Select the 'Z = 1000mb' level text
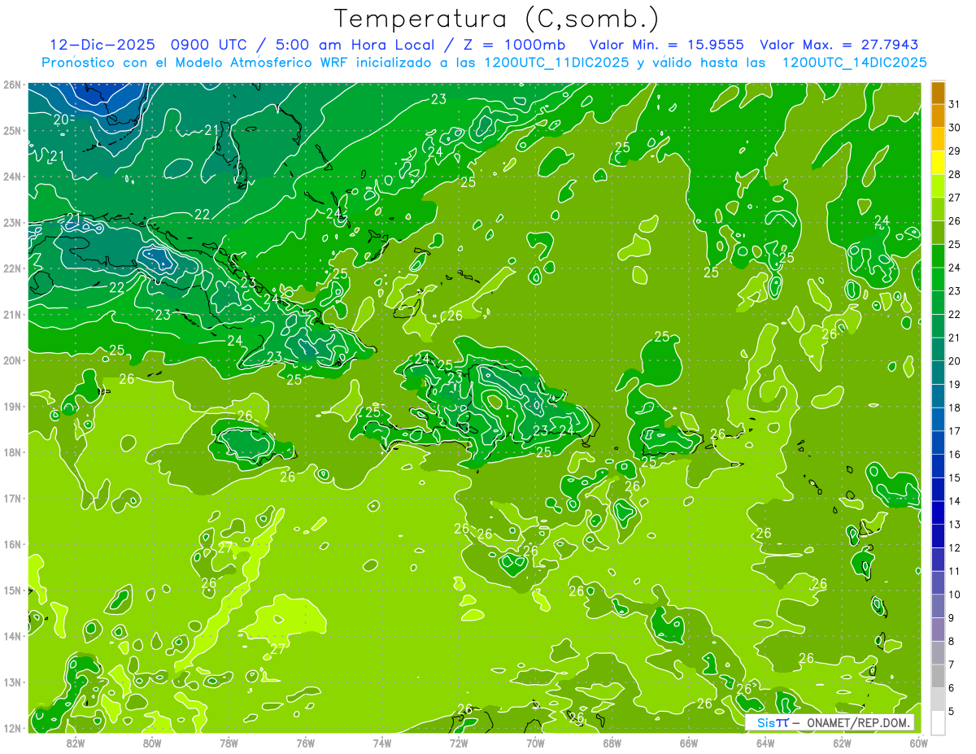This screenshot has height=754, width=976. pyautogui.click(x=513, y=45)
